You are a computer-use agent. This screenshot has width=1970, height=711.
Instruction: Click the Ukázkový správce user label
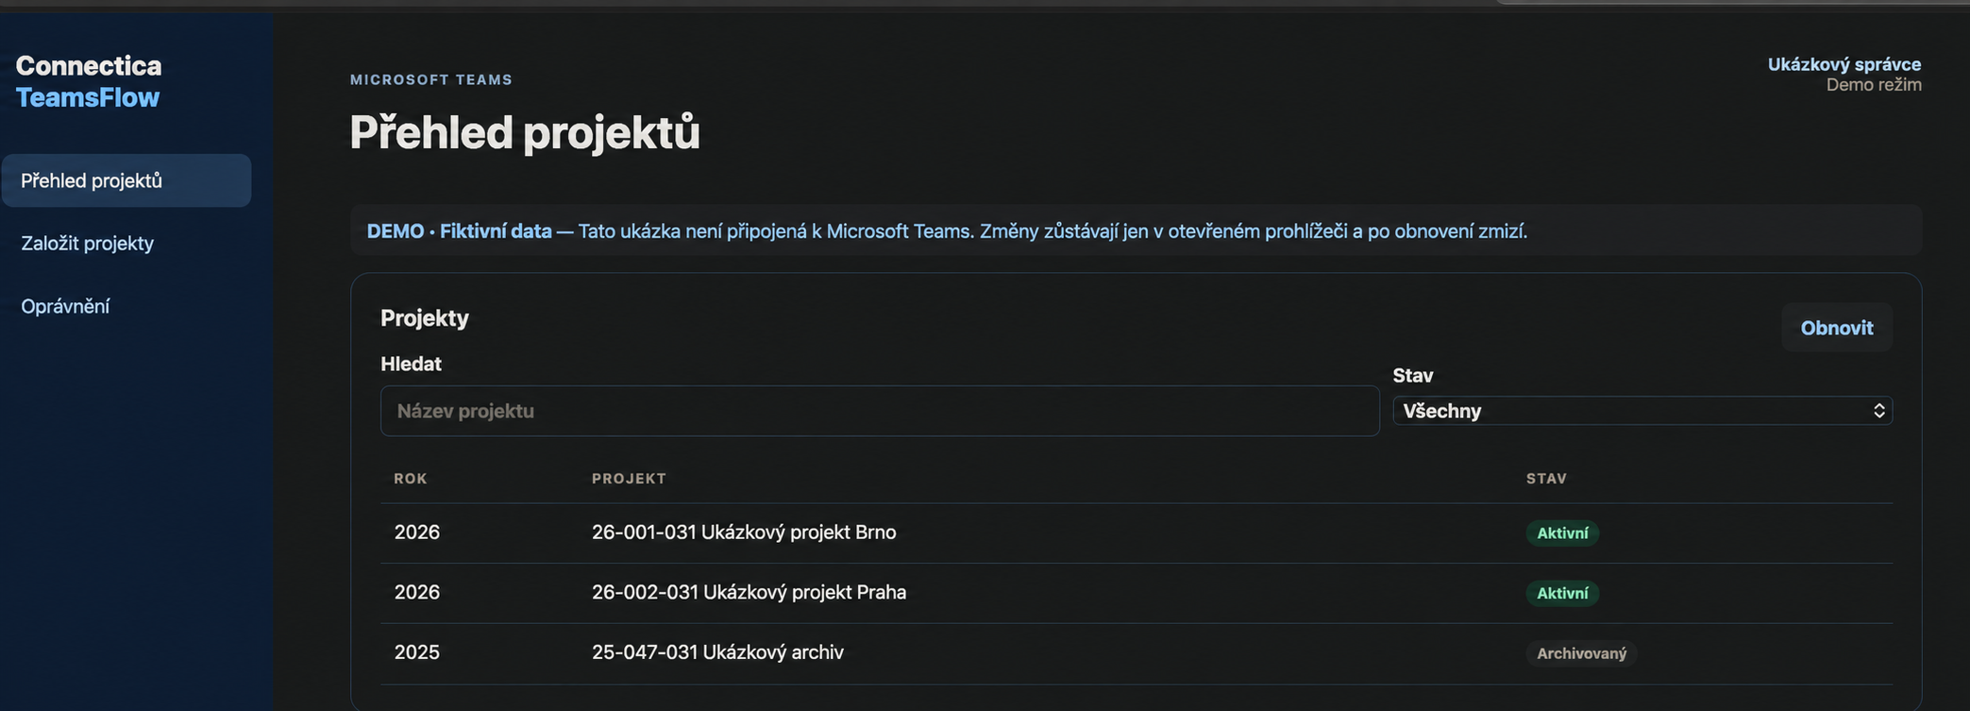pyautogui.click(x=1844, y=64)
